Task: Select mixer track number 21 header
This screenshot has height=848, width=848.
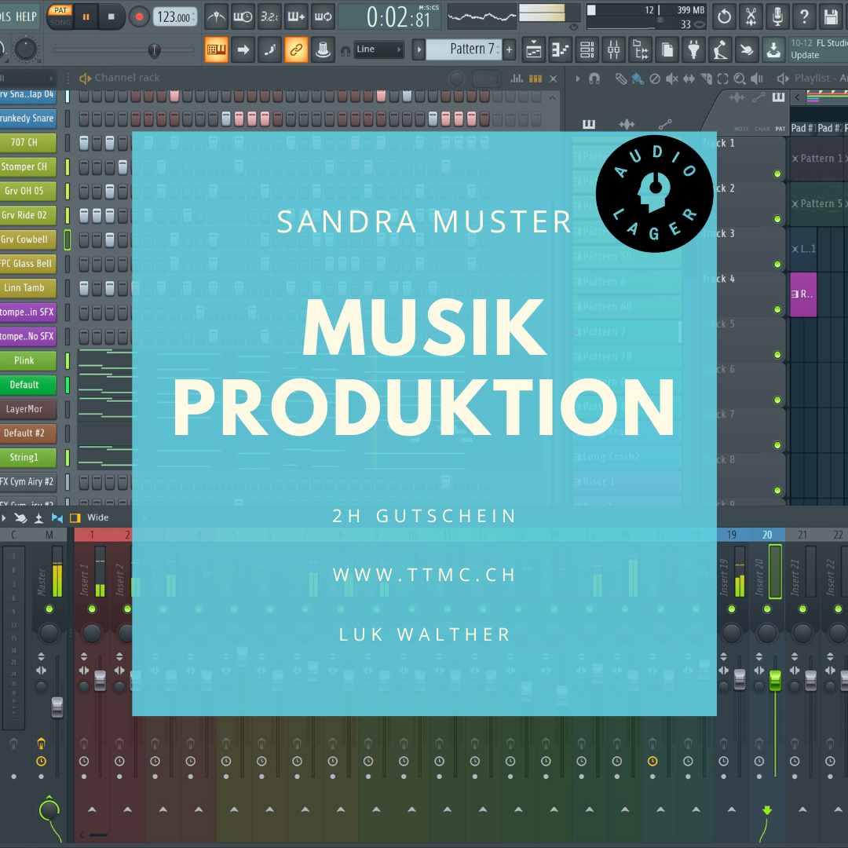Action: coord(802,535)
